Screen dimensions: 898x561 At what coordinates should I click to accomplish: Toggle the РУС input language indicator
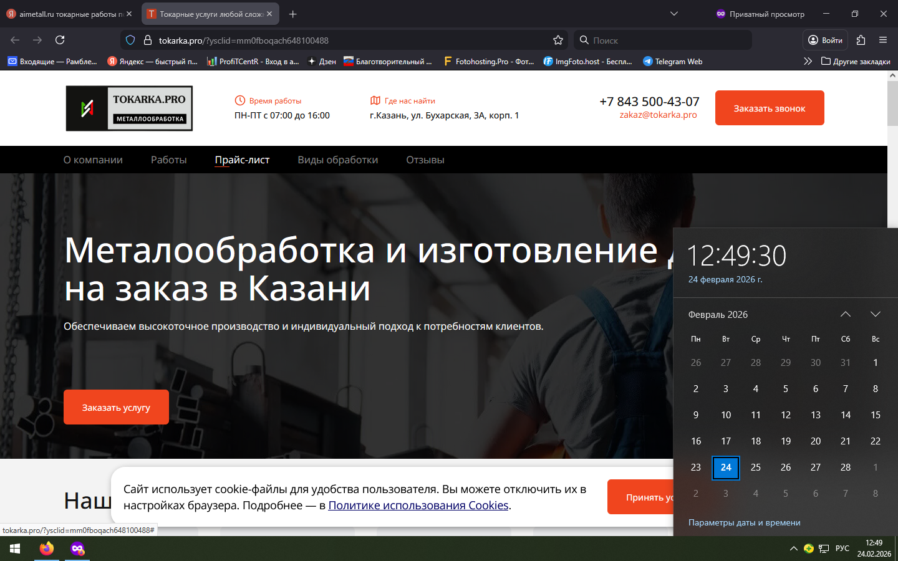click(x=842, y=549)
